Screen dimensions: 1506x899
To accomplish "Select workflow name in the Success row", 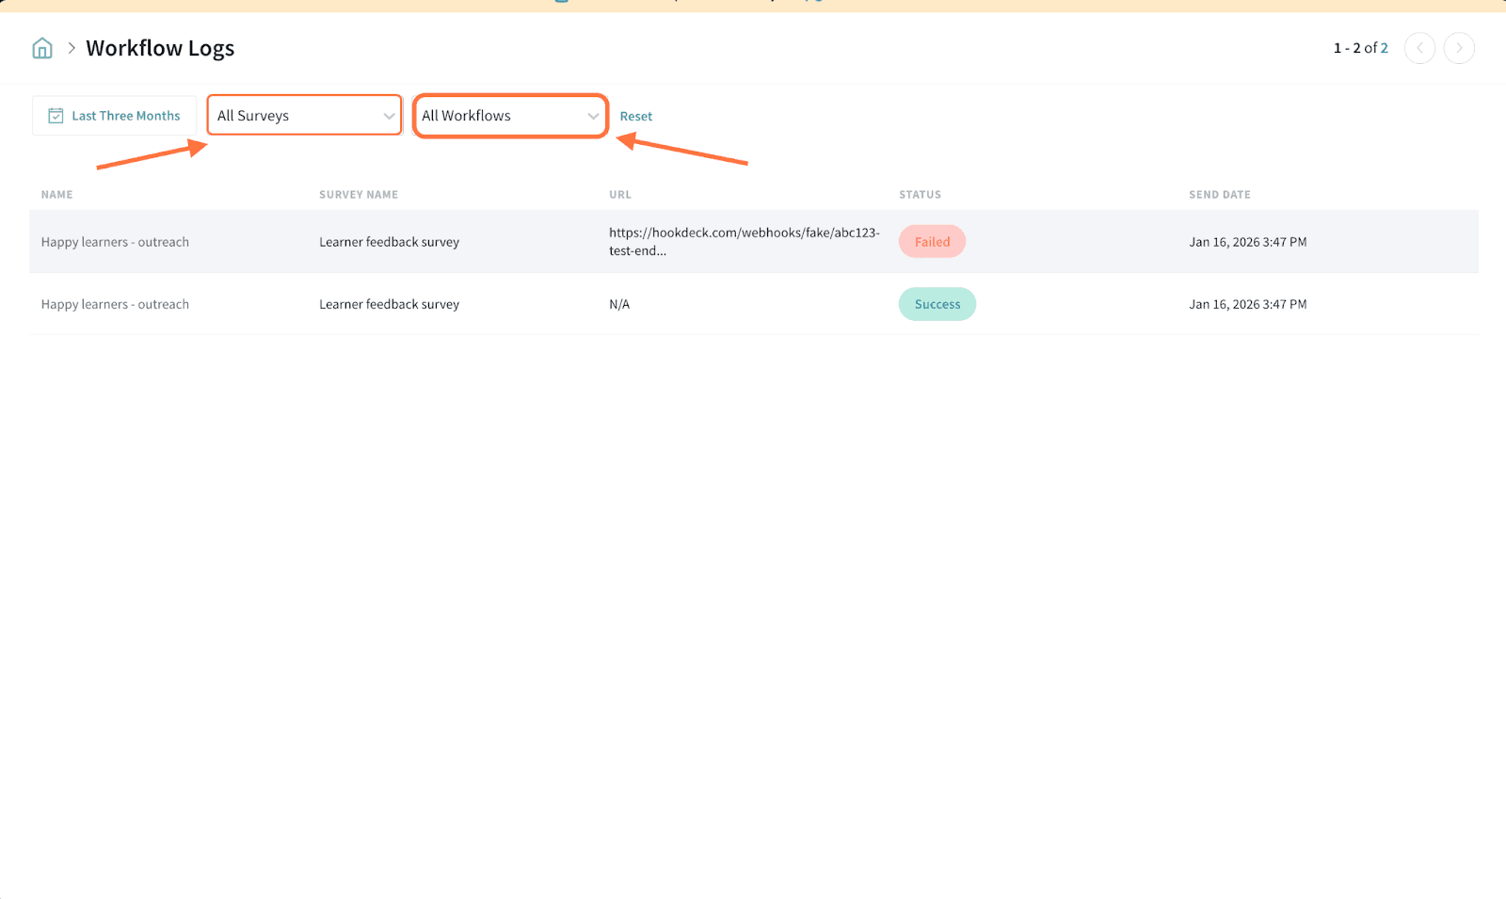I will coord(115,304).
